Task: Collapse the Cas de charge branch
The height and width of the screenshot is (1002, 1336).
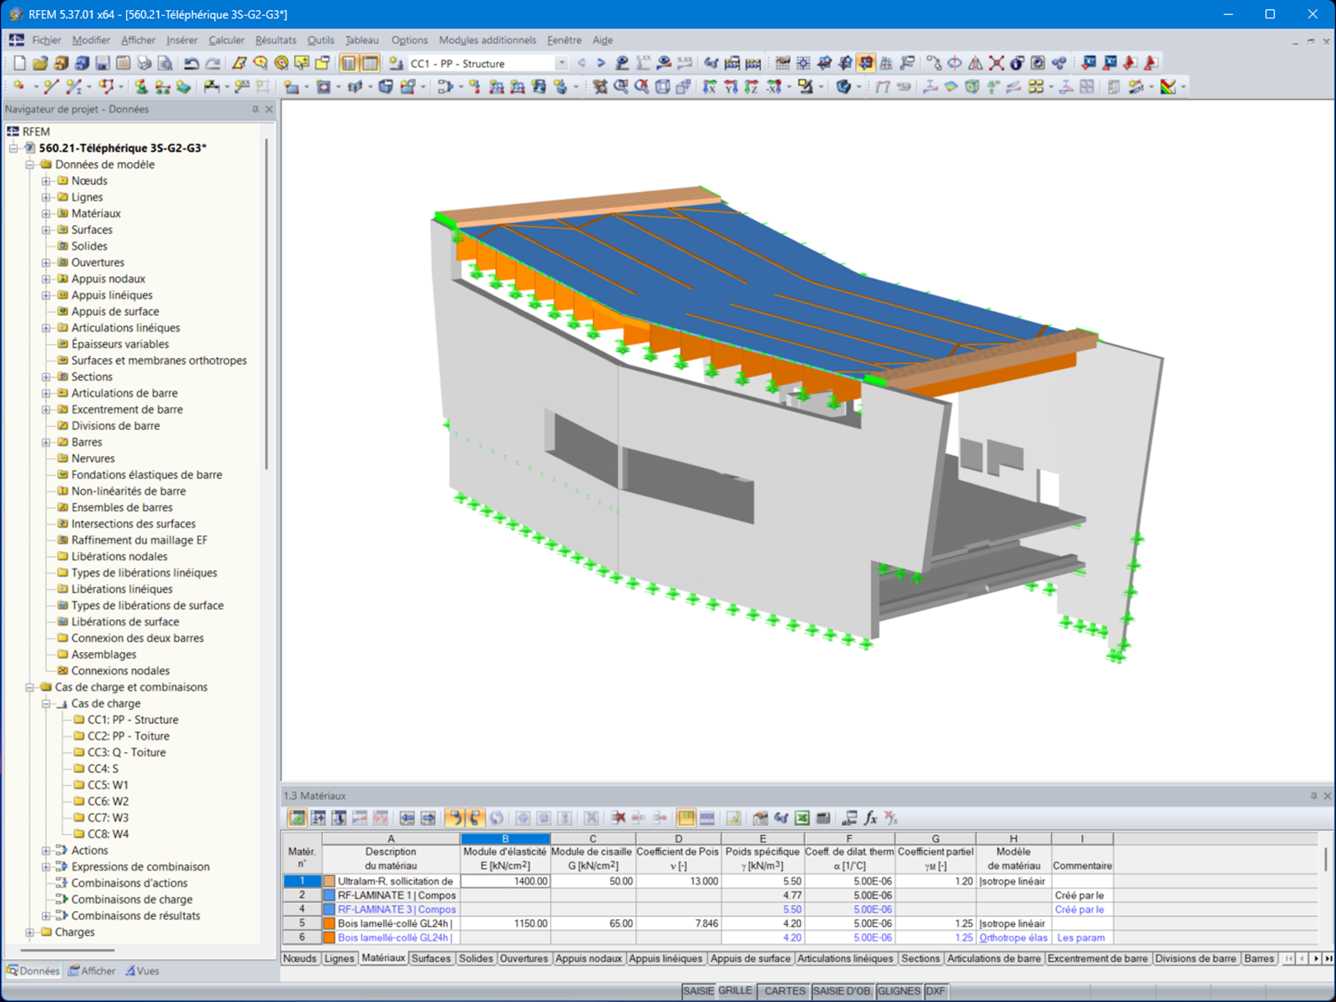Action: 48,703
